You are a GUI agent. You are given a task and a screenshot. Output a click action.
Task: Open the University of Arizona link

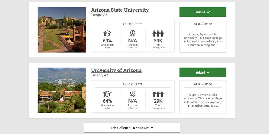pyautogui.click(x=116, y=70)
